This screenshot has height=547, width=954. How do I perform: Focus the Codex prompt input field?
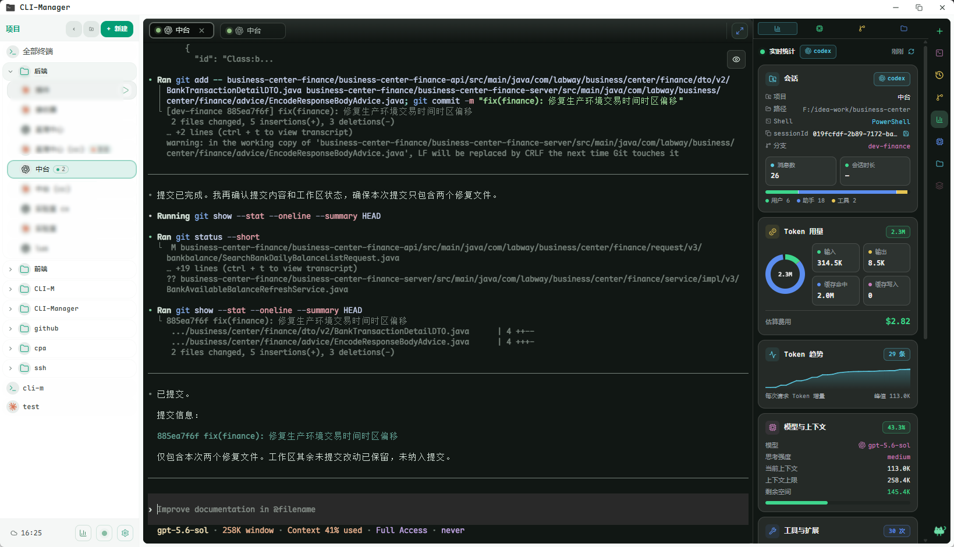point(448,509)
